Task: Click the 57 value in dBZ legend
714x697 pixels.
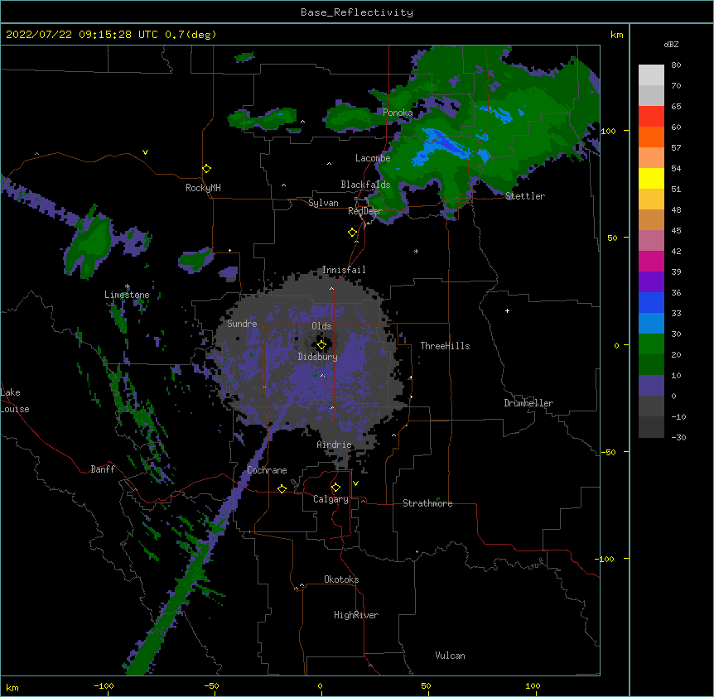Action: (x=676, y=147)
